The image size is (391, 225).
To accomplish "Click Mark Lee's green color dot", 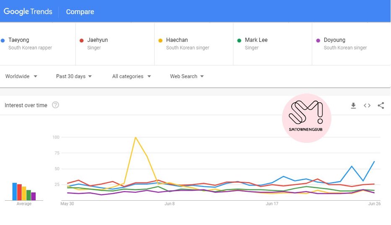I will coord(239,40).
